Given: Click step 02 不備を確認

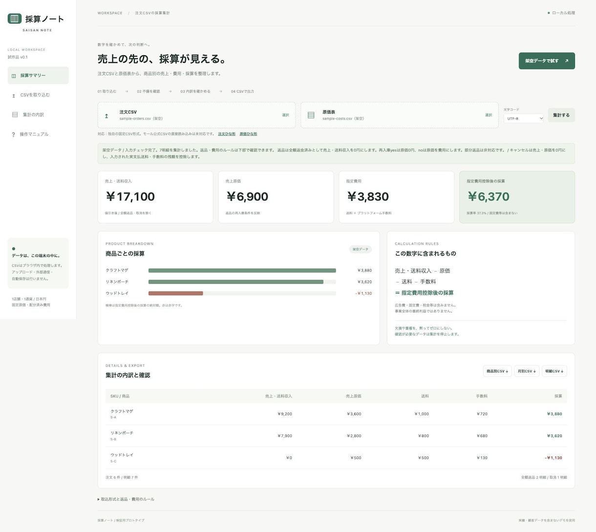Looking at the screenshot, I should coord(149,91).
